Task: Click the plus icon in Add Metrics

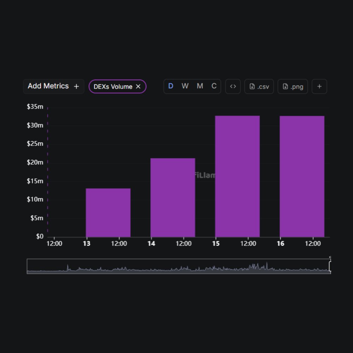Action: coord(76,86)
